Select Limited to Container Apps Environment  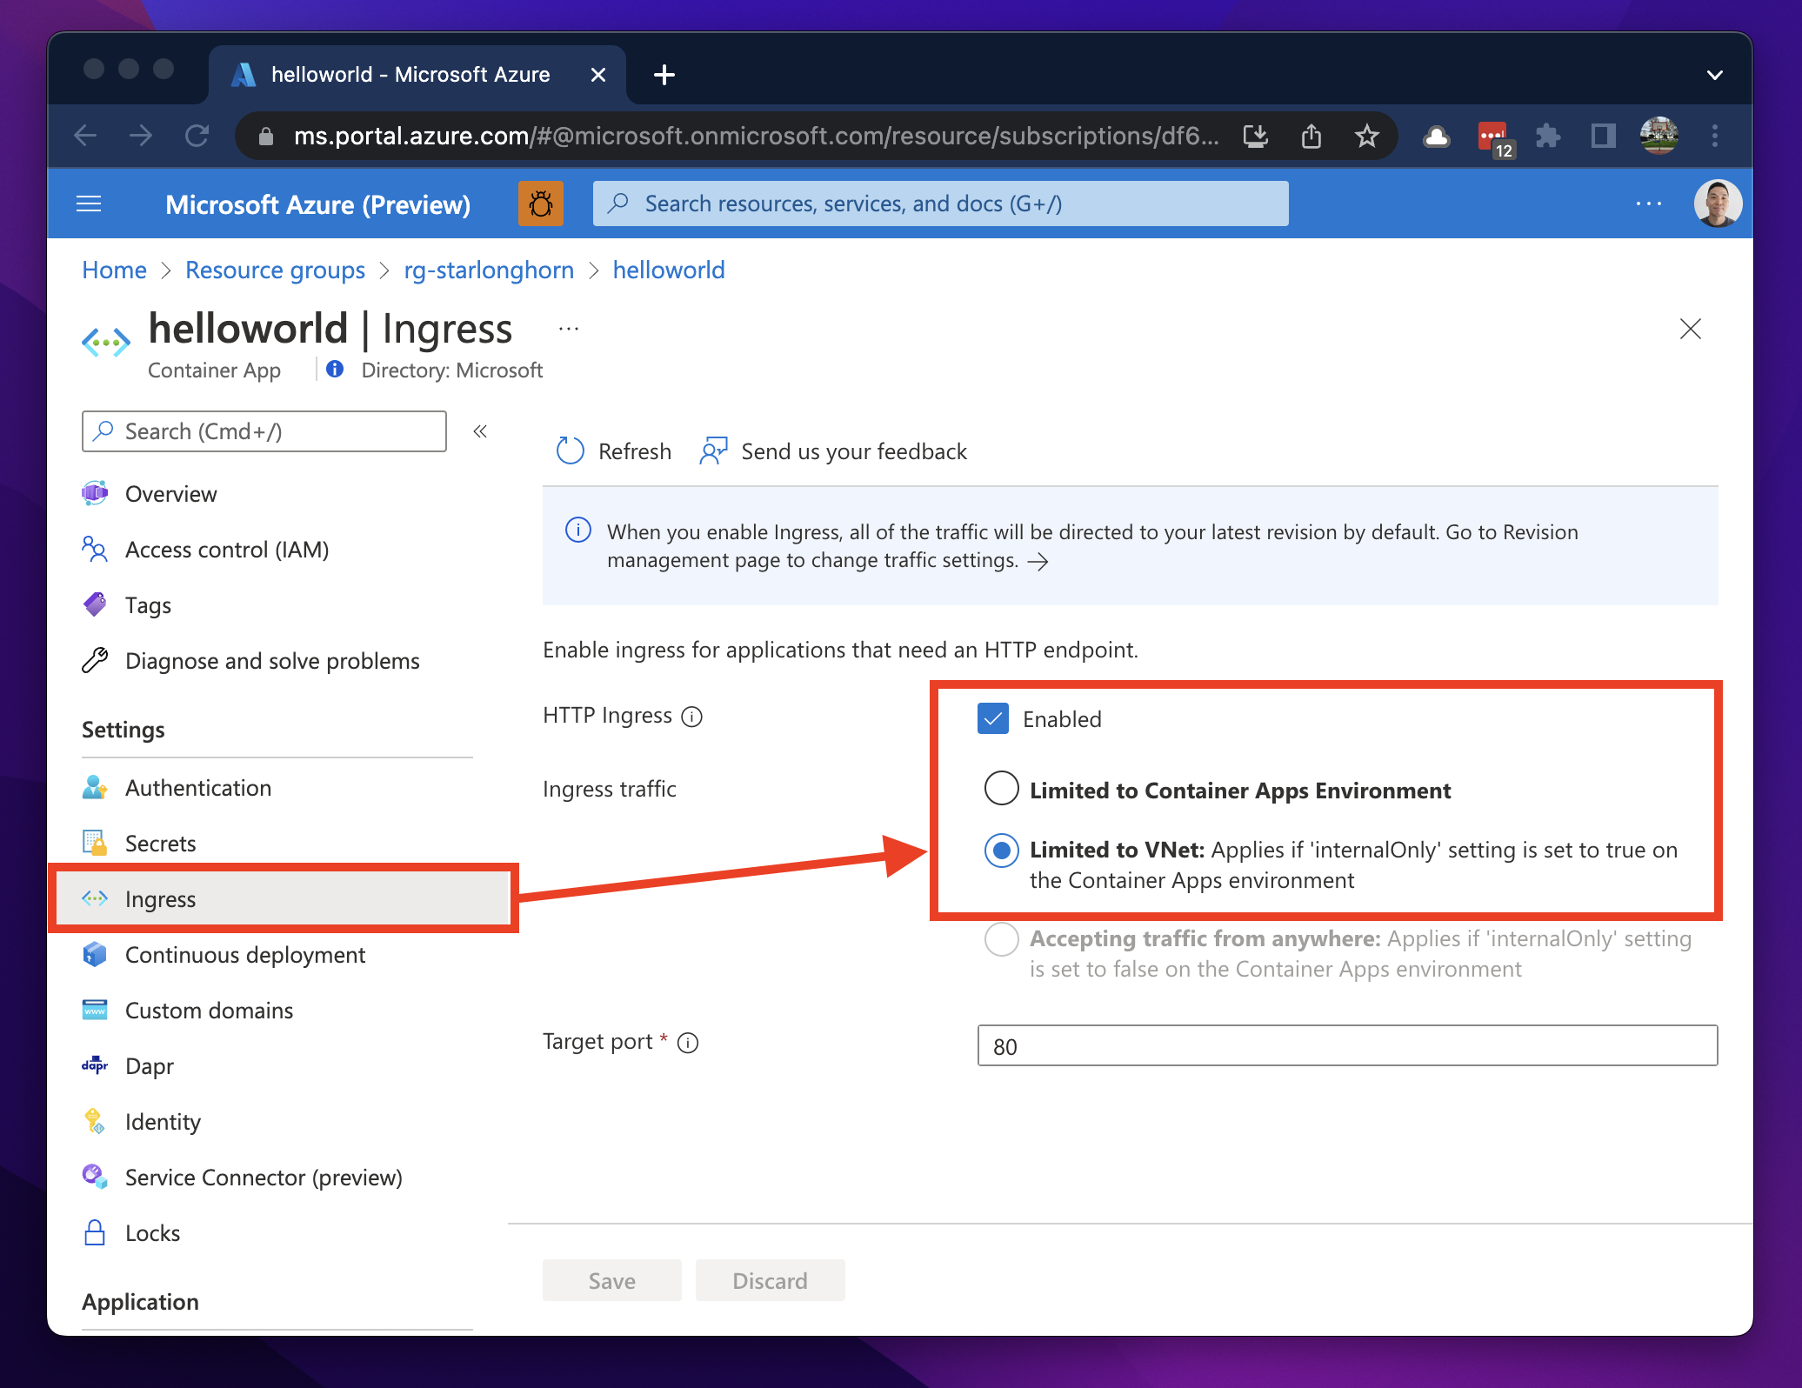pos(1001,789)
